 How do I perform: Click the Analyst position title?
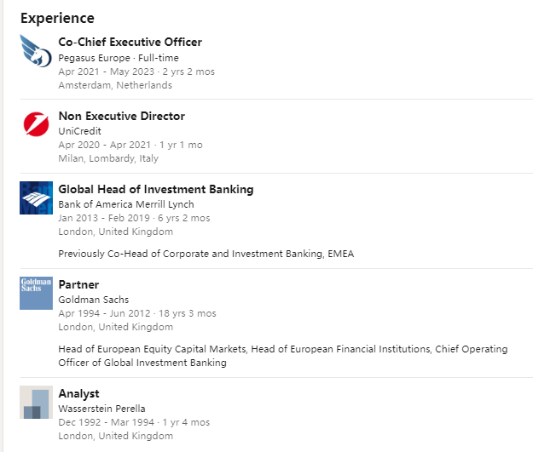(78, 393)
